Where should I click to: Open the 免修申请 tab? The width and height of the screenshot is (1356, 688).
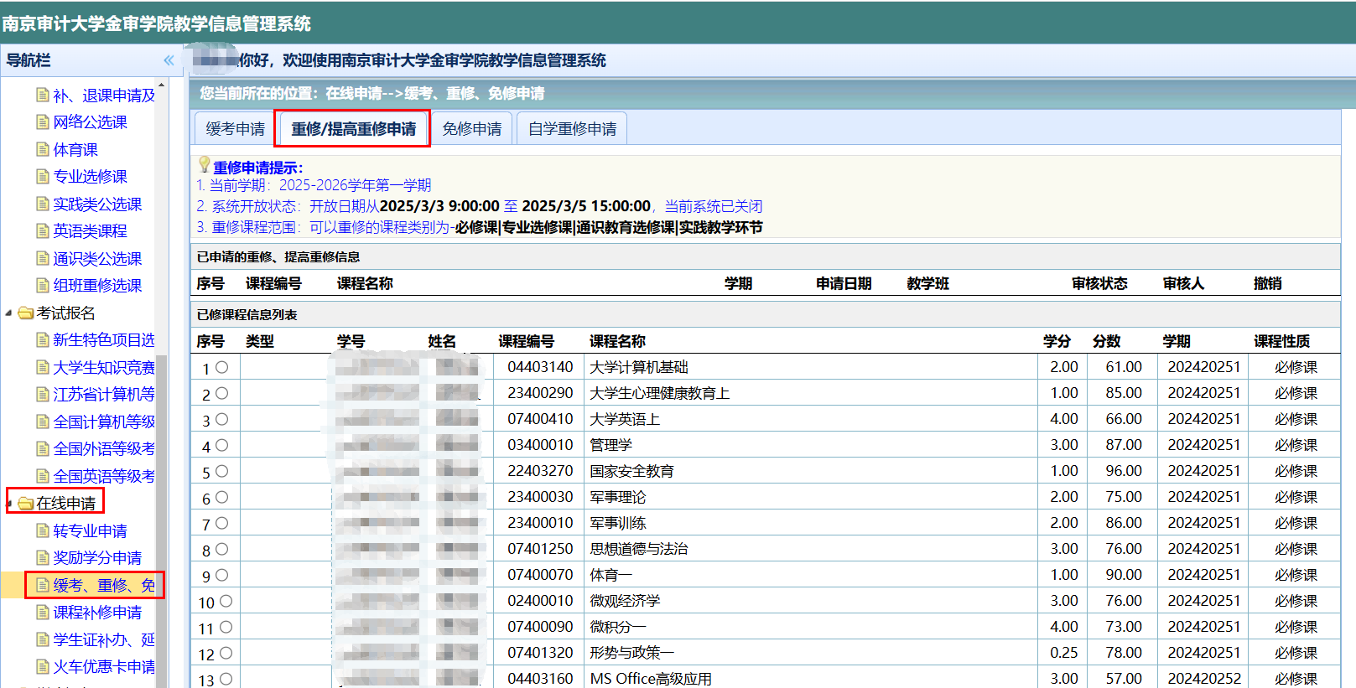pyautogui.click(x=471, y=129)
